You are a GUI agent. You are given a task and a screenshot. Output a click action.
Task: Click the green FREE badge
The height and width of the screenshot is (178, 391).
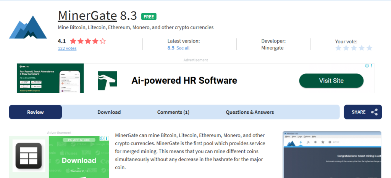click(149, 16)
